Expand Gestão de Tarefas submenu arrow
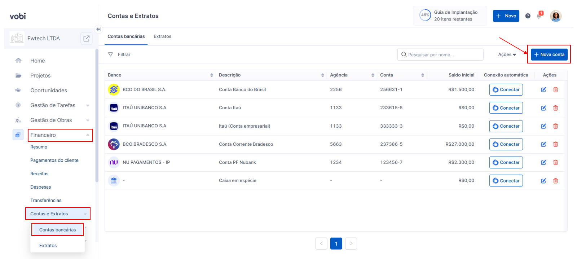The image size is (577, 259). coord(88,105)
